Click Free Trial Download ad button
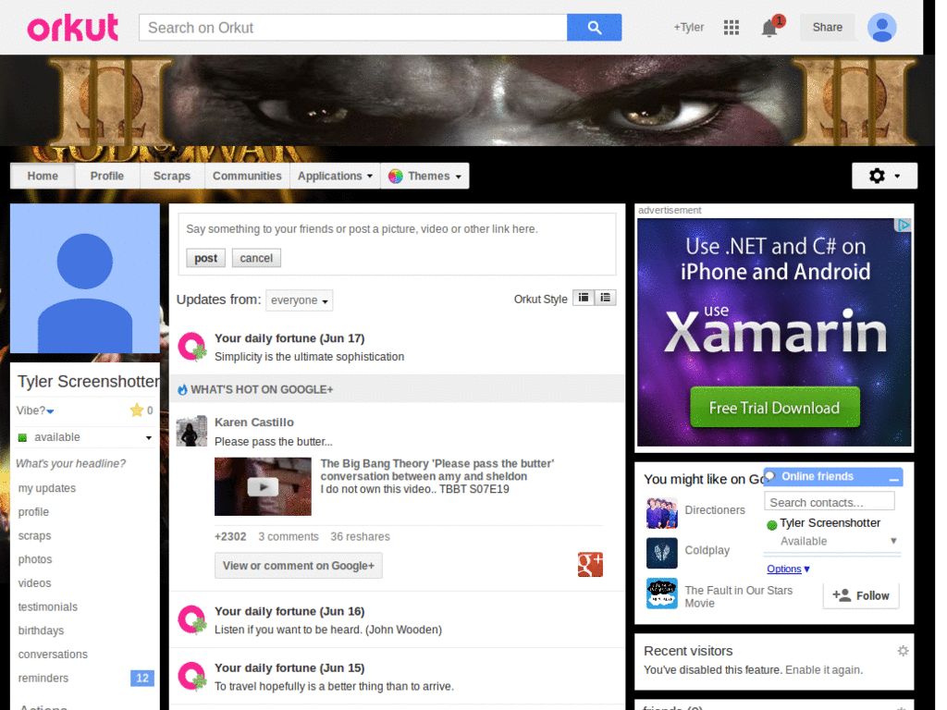The height and width of the screenshot is (710, 947). click(774, 408)
